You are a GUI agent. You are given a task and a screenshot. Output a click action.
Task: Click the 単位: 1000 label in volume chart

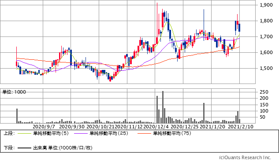[14, 92]
